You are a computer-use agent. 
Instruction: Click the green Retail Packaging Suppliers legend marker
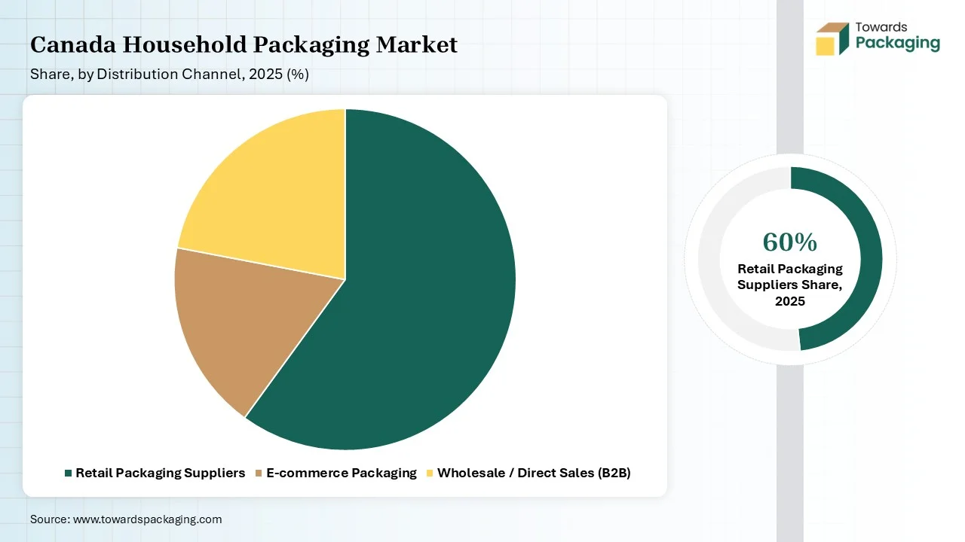coord(69,473)
